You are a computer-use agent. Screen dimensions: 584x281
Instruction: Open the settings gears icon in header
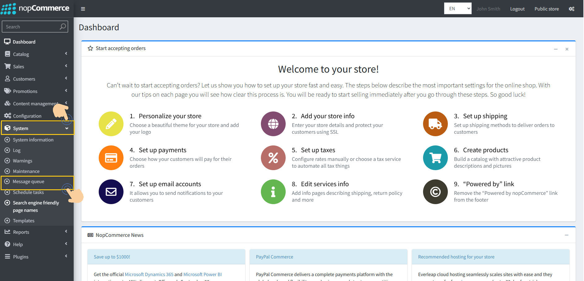click(571, 9)
